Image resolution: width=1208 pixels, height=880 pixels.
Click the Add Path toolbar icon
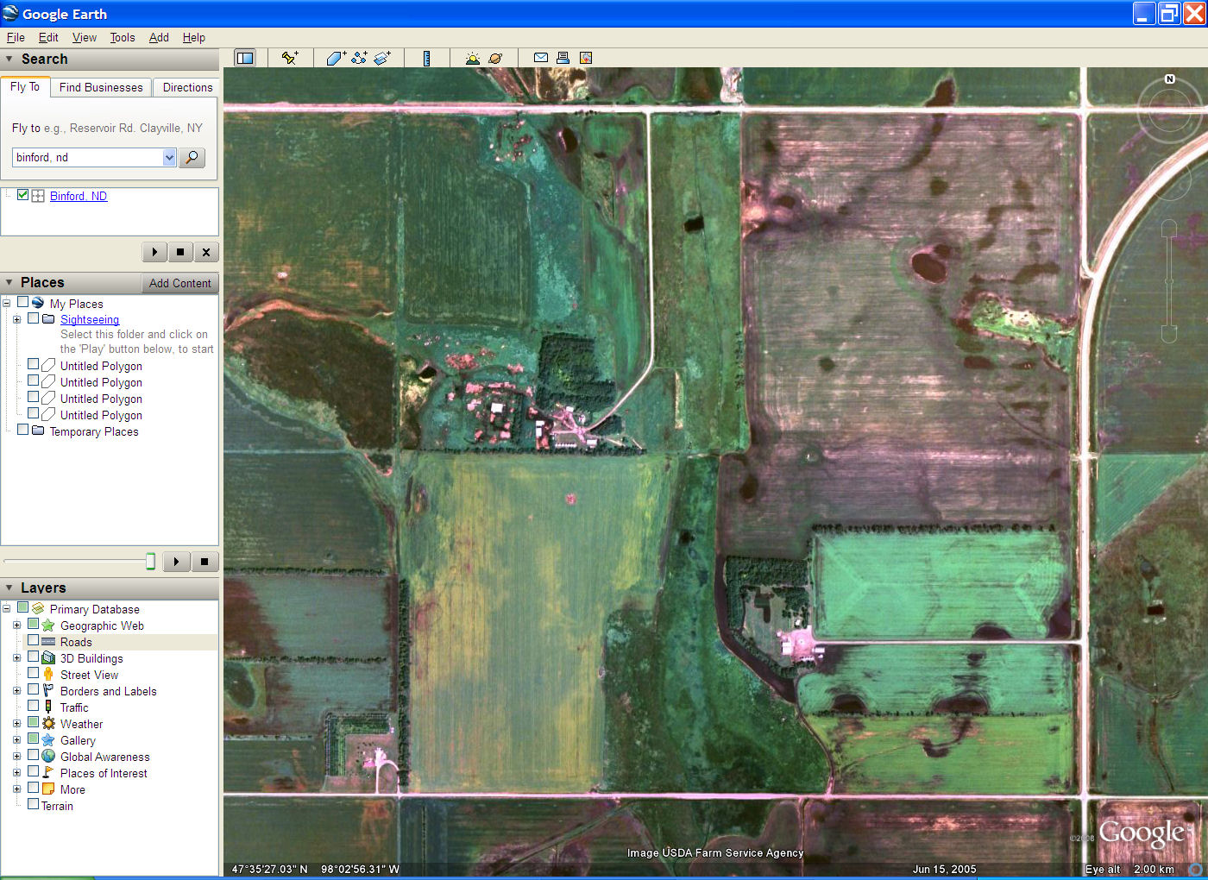[x=359, y=58]
